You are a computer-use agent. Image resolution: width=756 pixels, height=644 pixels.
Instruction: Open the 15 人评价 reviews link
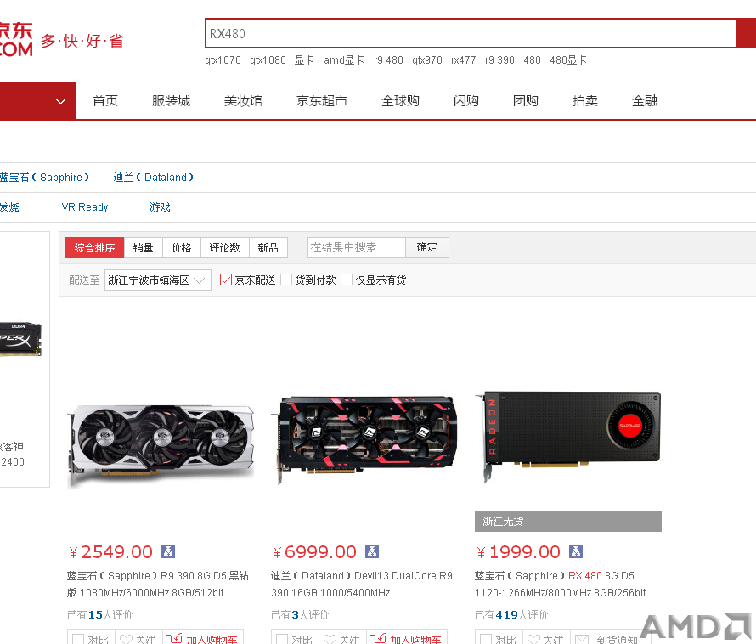(99, 614)
